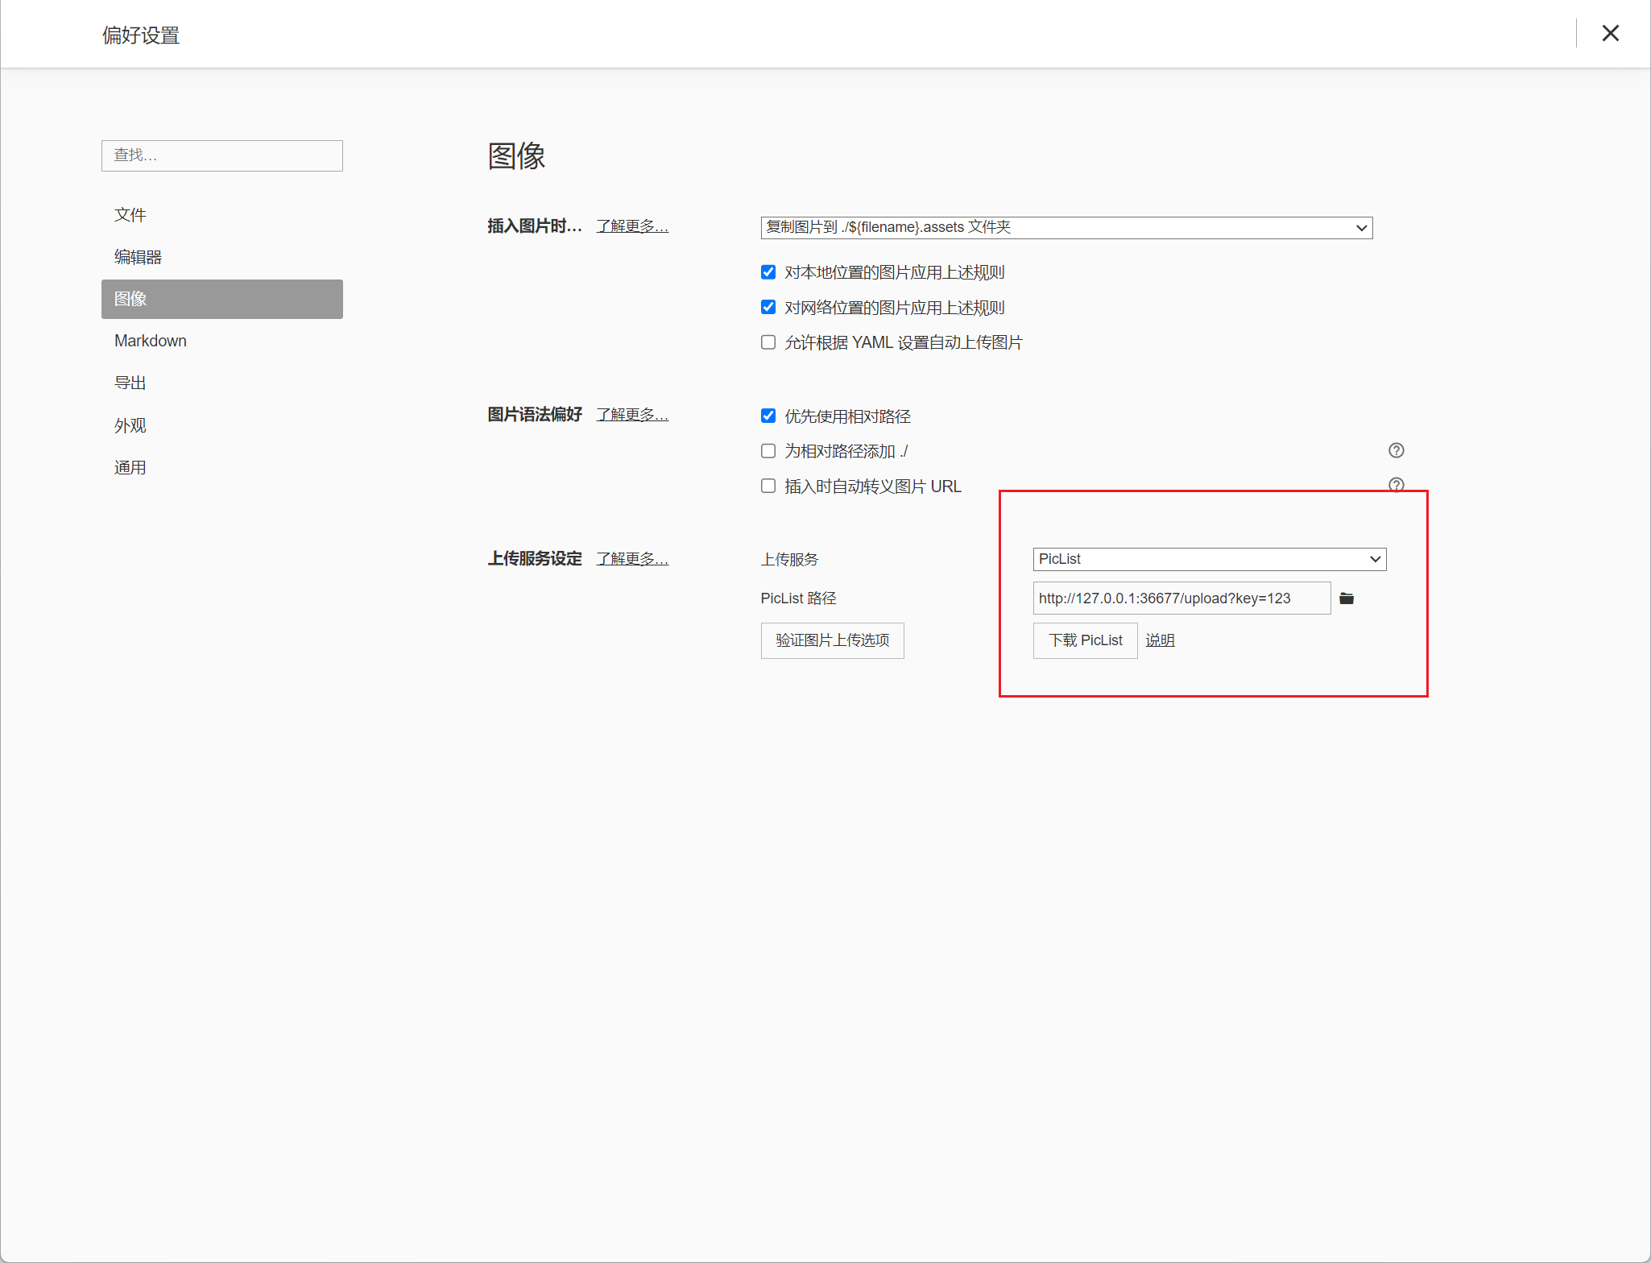1651x1263 pixels.
Task: Open the 说明 link
Action: tap(1160, 640)
